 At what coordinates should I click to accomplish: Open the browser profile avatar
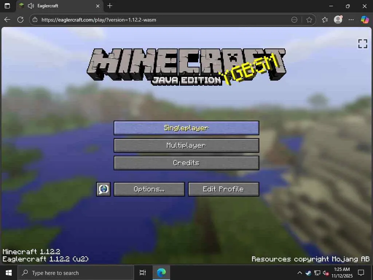tap(338, 20)
